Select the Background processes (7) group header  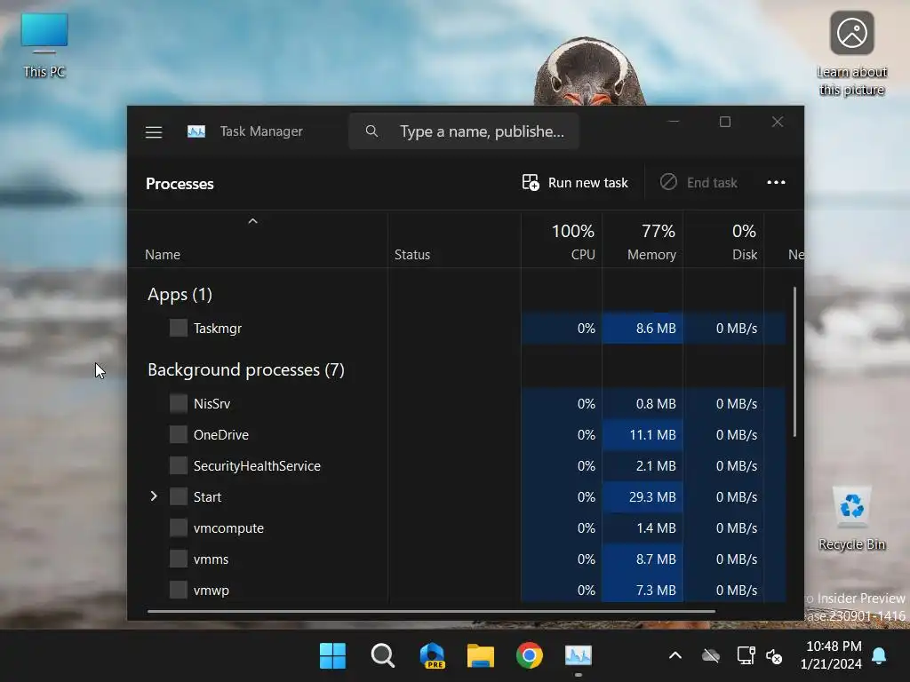[x=246, y=370]
